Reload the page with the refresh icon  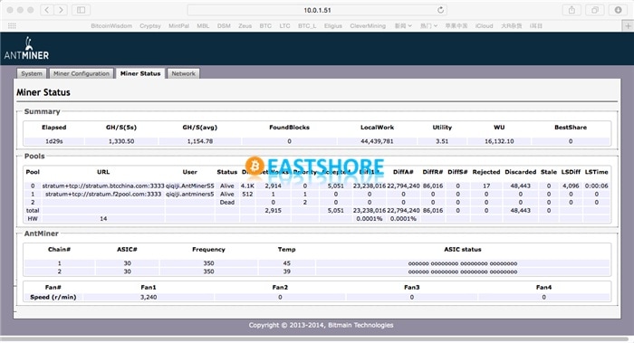point(441,10)
